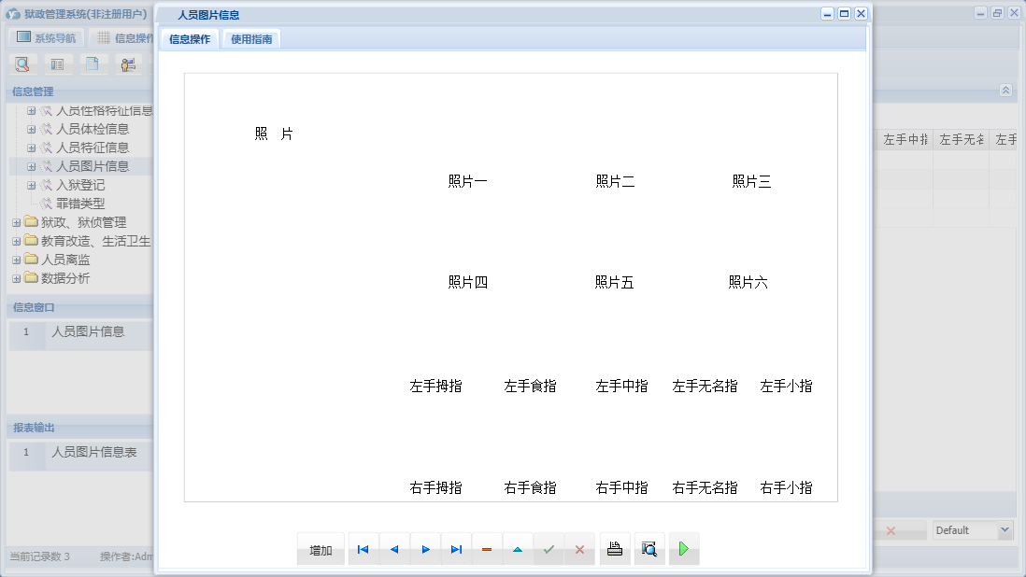Screen dimensions: 1026x577
Task: Click the document icon on the top toolbar
Action: pos(90,63)
